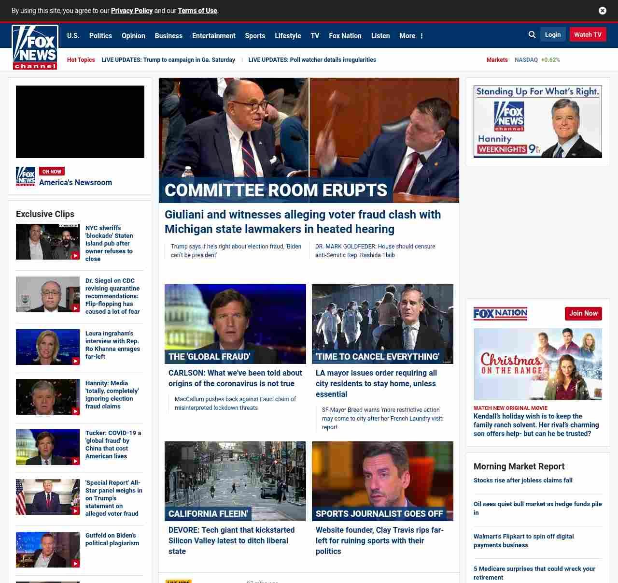Open Giuliani voter fraud hearing headline
618x583 pixels.
point(302,222)
